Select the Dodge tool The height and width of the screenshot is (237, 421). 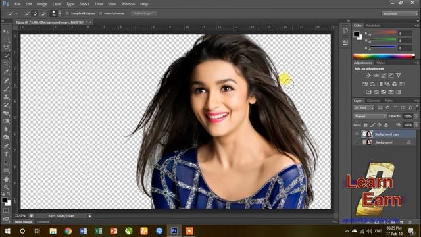tap(6, 138)
